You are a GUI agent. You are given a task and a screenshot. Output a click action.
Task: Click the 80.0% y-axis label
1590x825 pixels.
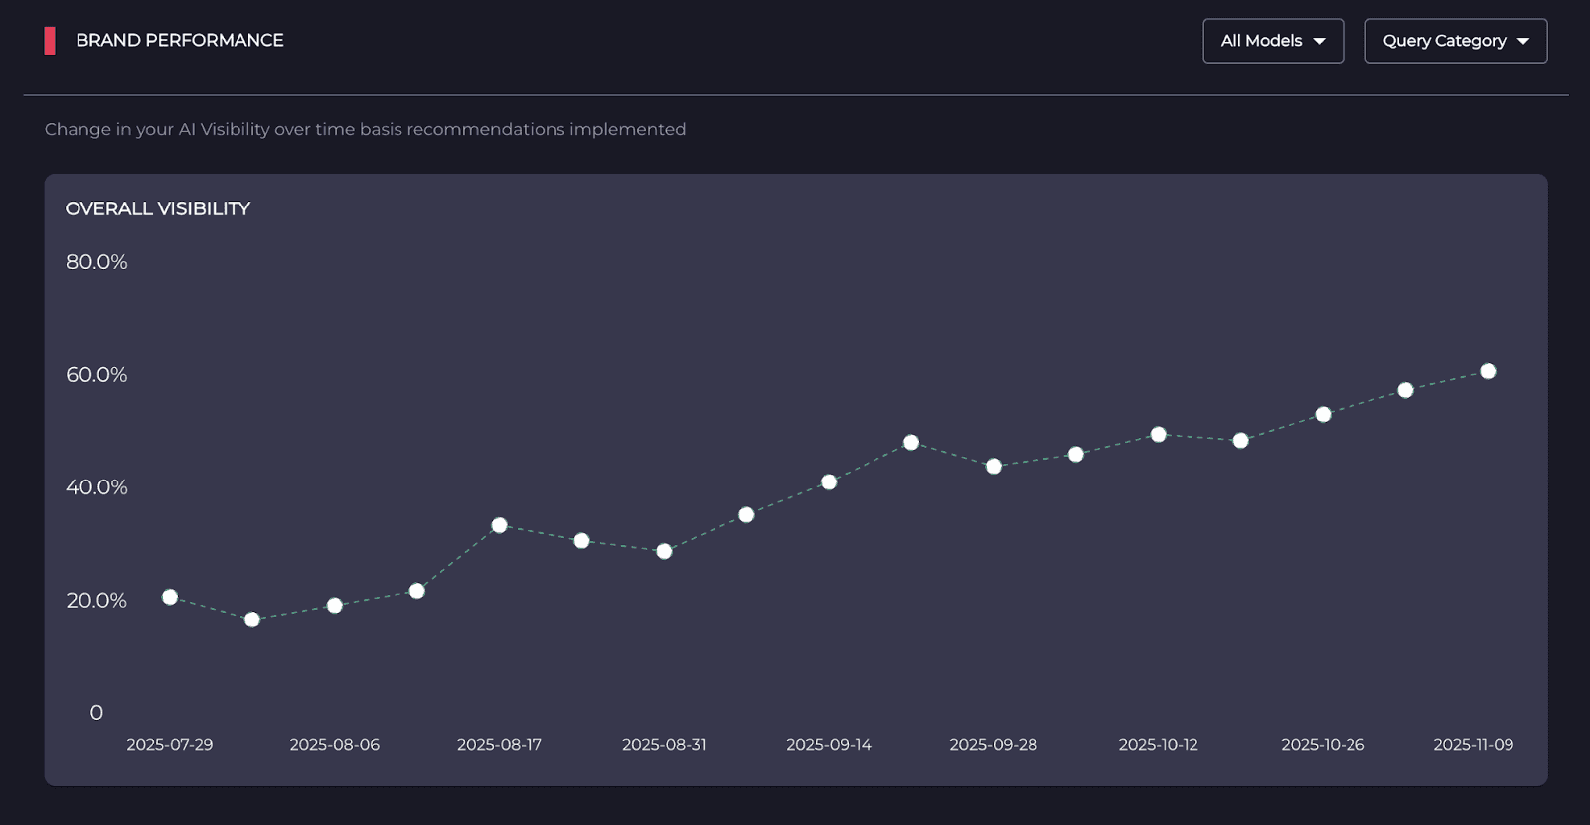click(x=96, y=262)
